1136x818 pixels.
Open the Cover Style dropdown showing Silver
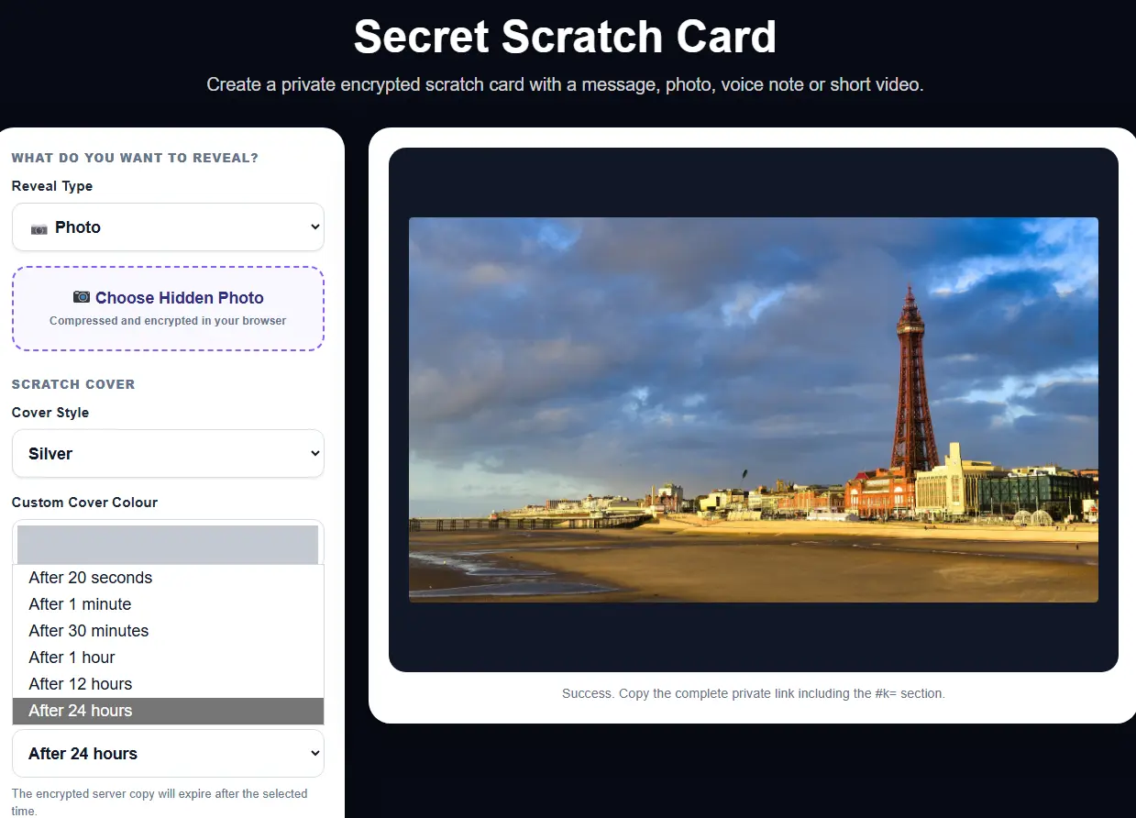(168, 453)
